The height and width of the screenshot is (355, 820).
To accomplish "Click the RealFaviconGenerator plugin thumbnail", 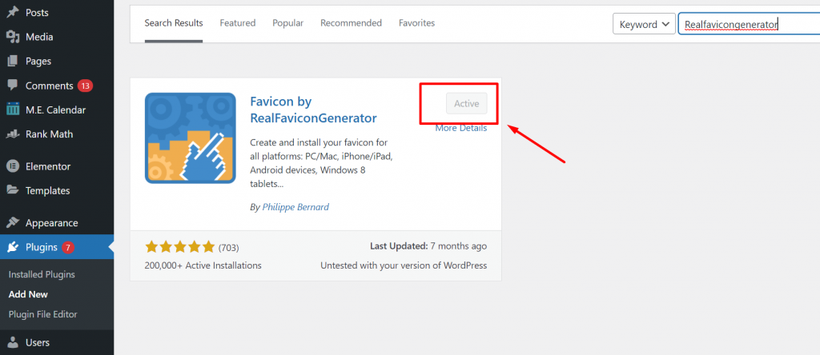I will 191,138.
